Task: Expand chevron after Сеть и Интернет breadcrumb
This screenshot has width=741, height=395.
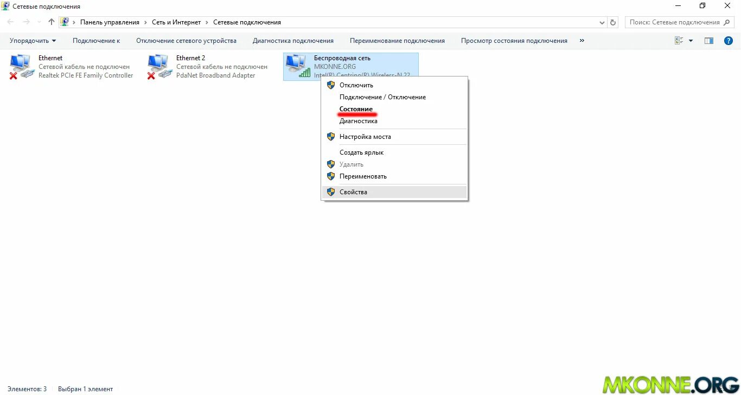Action: [207, 22]
